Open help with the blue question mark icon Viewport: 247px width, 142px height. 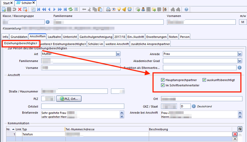186,9
